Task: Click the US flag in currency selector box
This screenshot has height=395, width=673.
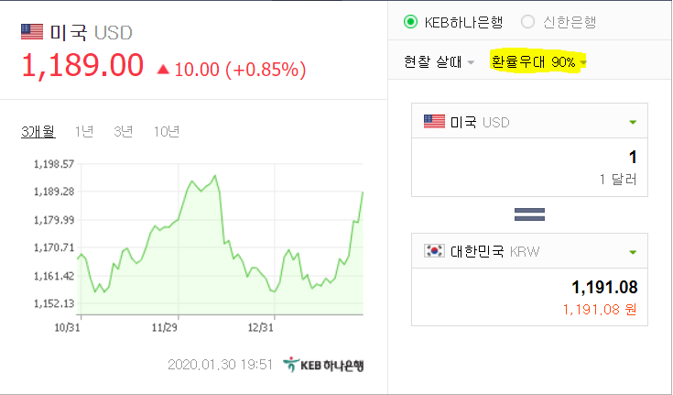Action: tap(434, 122)
